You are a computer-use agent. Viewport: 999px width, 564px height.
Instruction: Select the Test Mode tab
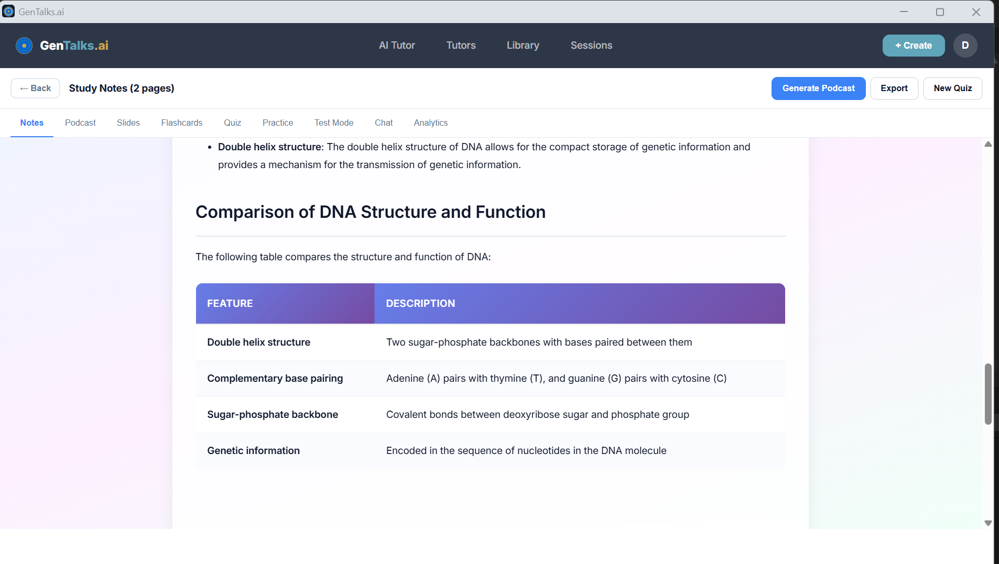(x=334, y=123)
